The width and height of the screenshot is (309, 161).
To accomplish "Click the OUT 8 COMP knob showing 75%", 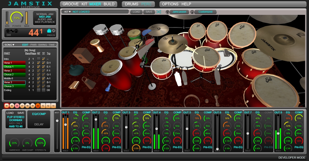I will pos(299,118).
